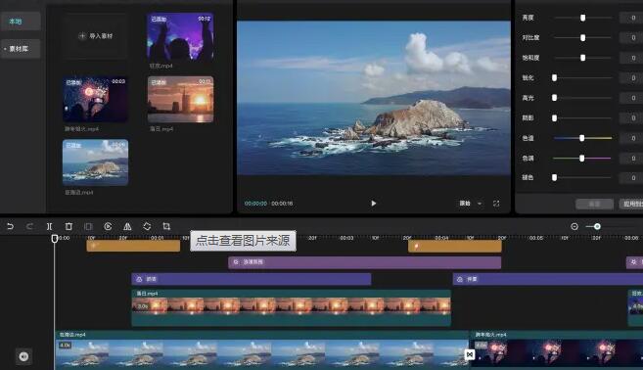This screenshot has height=370, width=643.
Task: Select the first blue filter clip above 落日.mp4
Action: 252,279
